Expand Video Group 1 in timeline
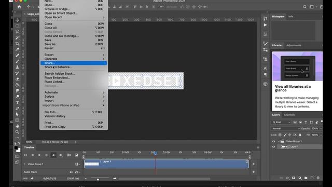This screenshot has height=187, width=332. (24, 164)
